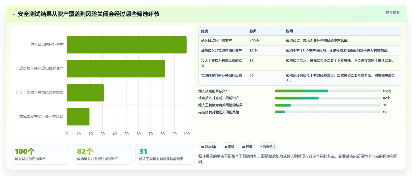Open the 100个 data card
412x176 pixels.
(41, 154)
